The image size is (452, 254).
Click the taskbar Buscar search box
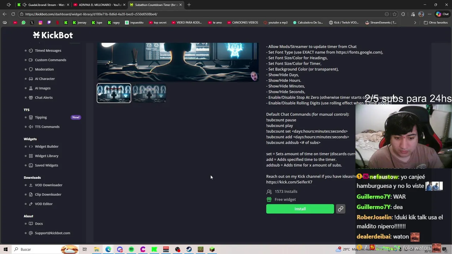[45, 249]
